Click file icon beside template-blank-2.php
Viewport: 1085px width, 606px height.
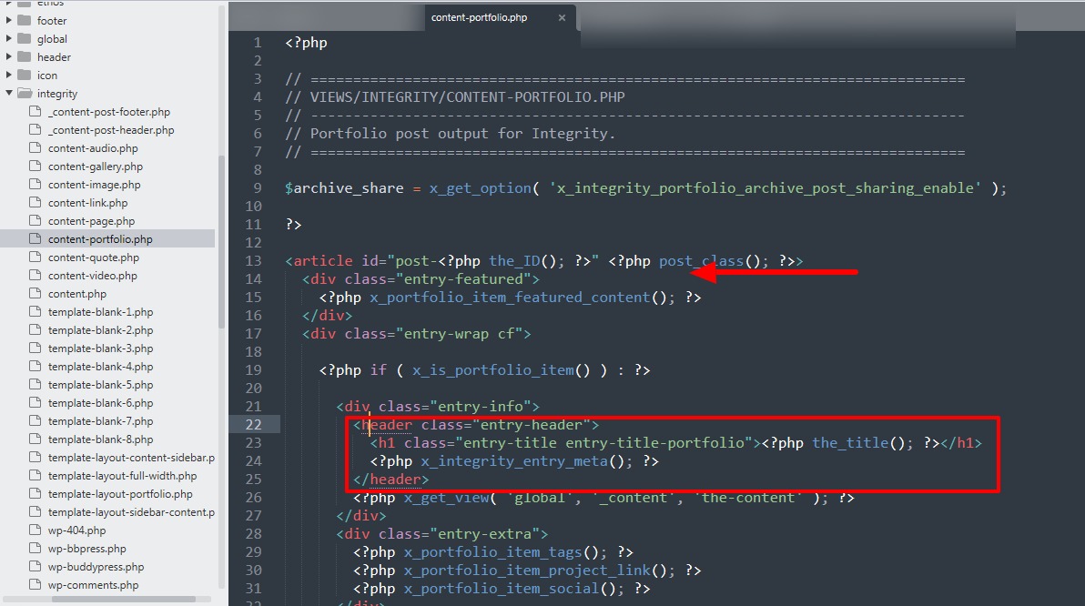point(35,329)
